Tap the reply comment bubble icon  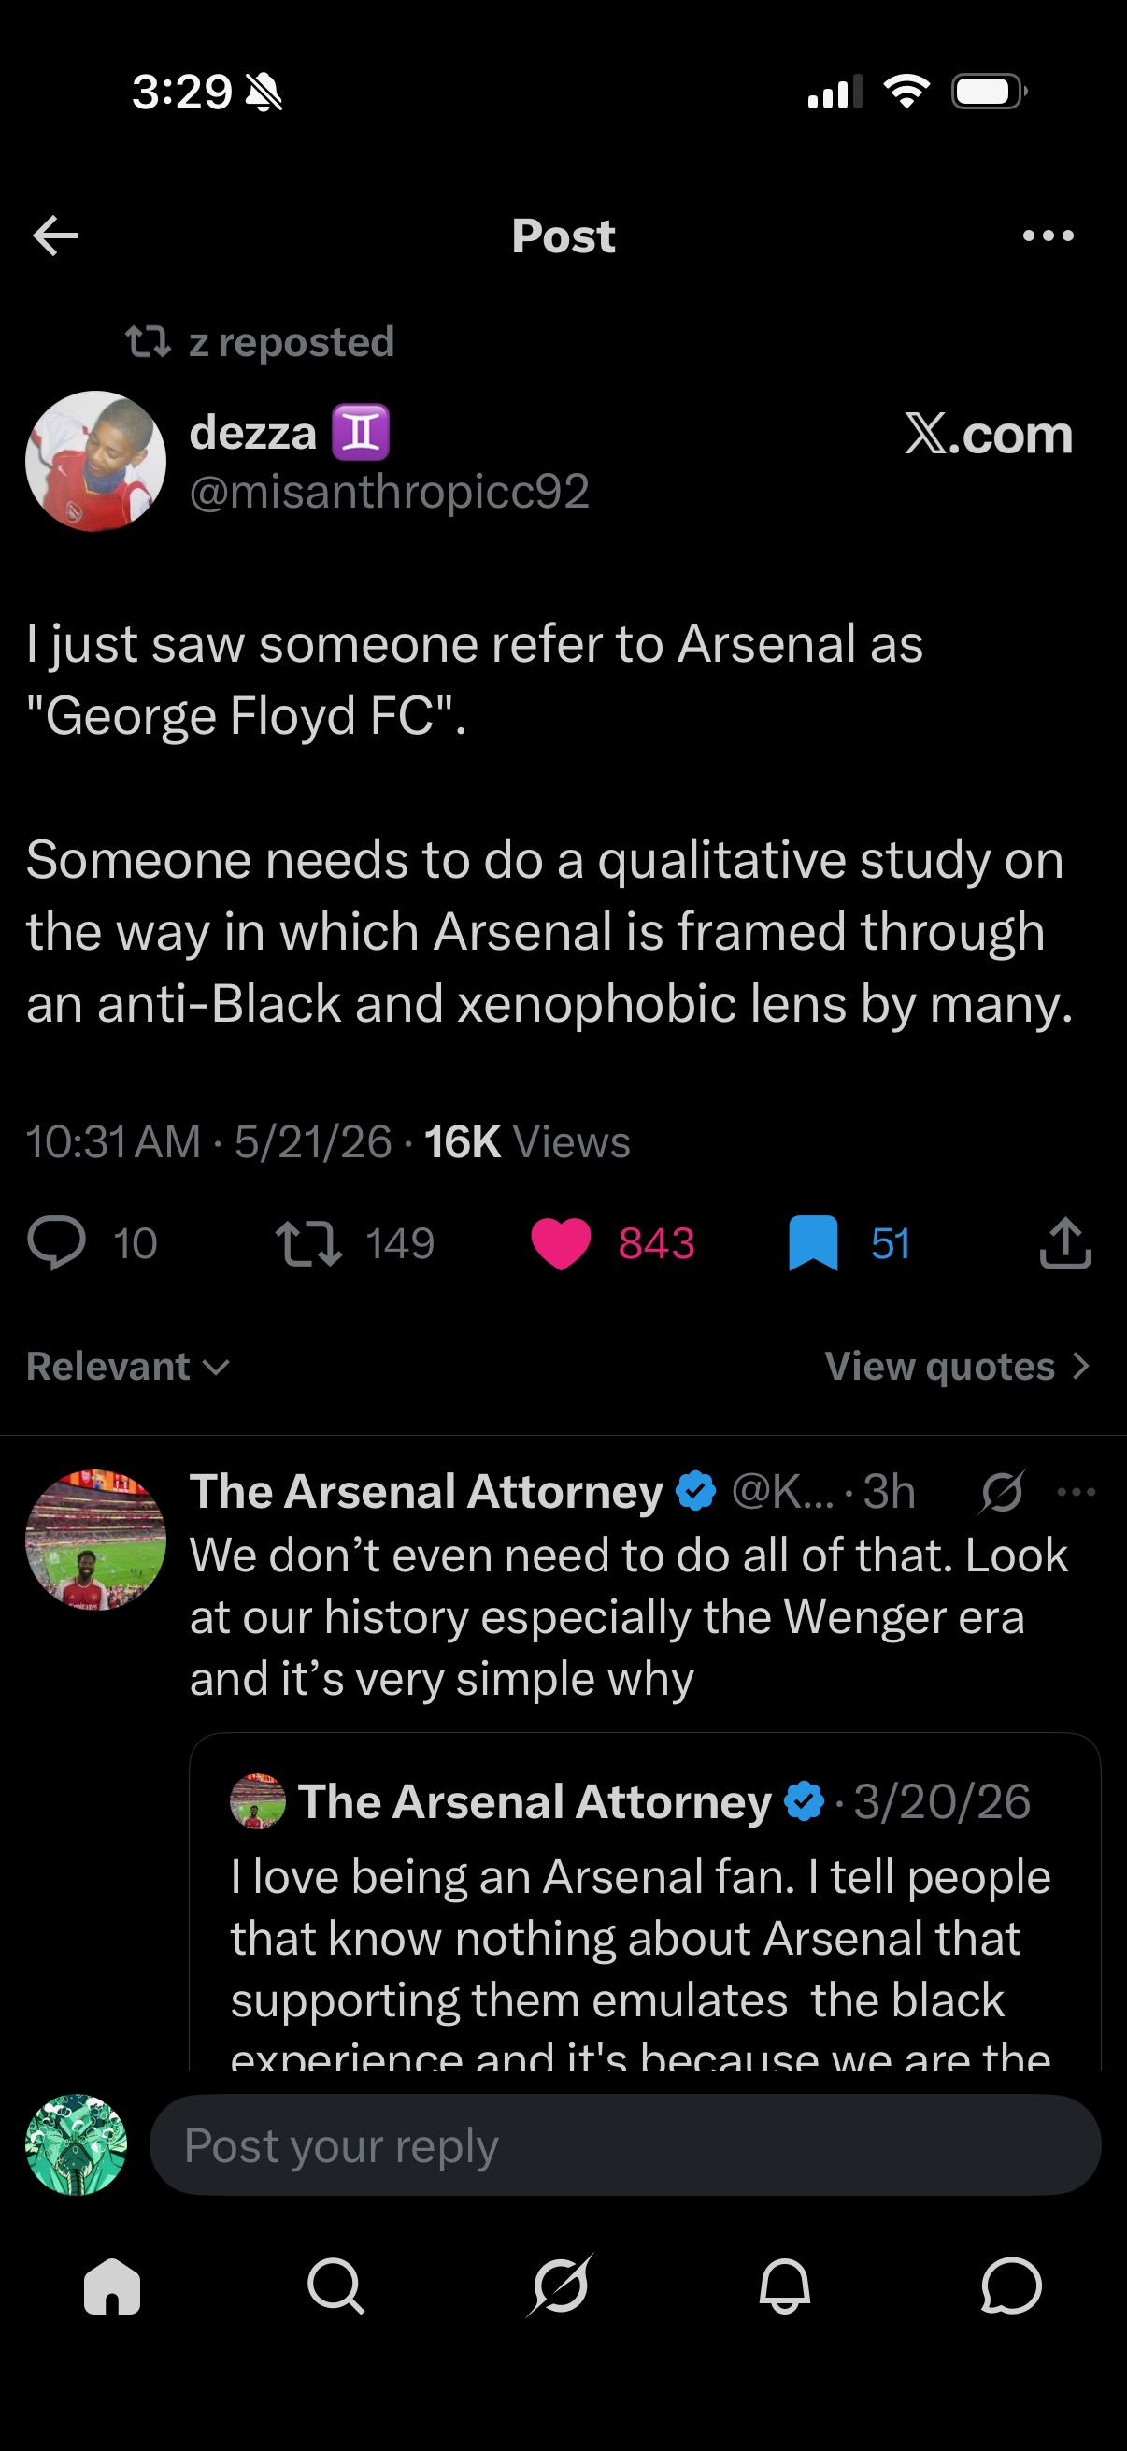(x=57, y=1242)
